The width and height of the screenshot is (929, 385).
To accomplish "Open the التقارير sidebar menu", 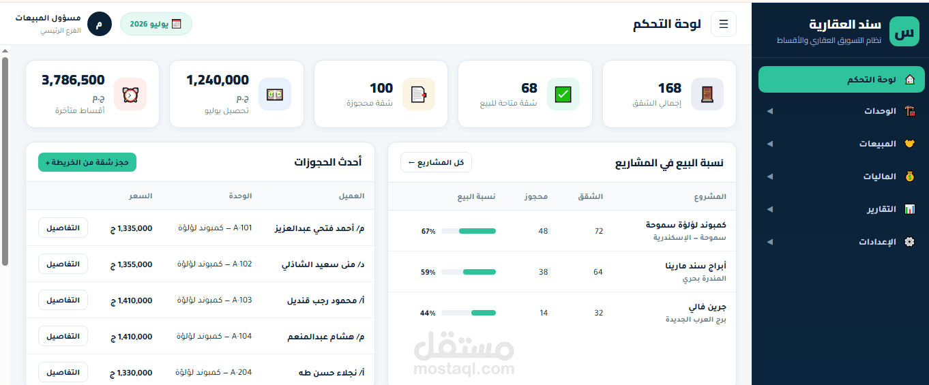I will 840,209.
